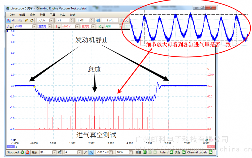Go to next buffer with forward arrows
This screenshot has height=158, width=252.
(x=121, y=20)
